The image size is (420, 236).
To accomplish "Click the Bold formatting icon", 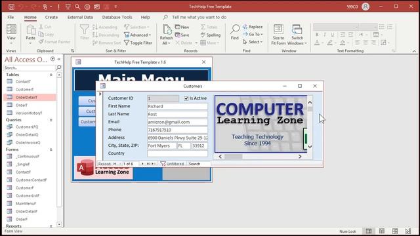I will coord(317,35).
